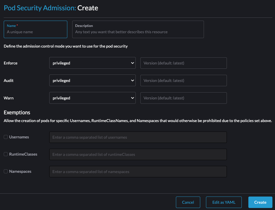Cancel the pod security admission form
Image resolution: width=275 pixels, height=210 pixels.
188,202
